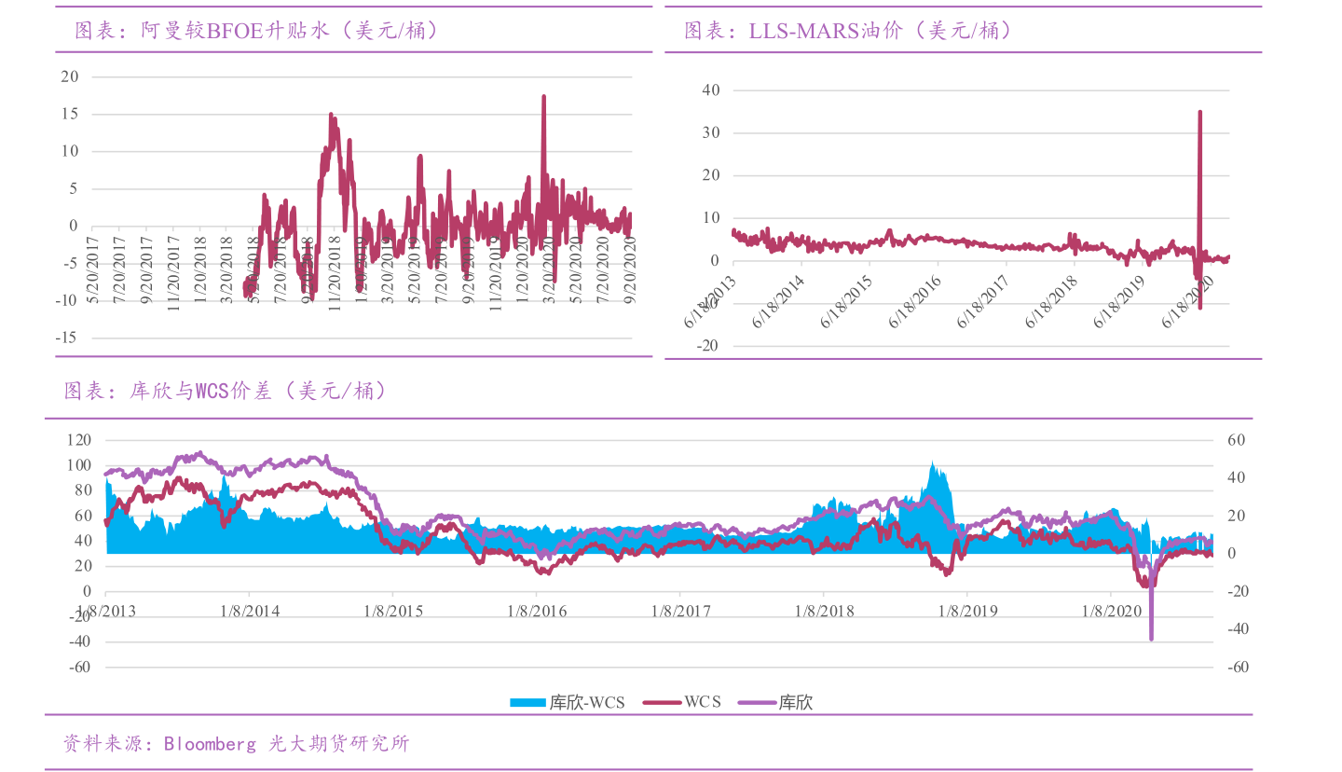1342x772 pixels.
Task: Click 5 on the 阿曼较BFOE chart y-axis
Action: 74,188
